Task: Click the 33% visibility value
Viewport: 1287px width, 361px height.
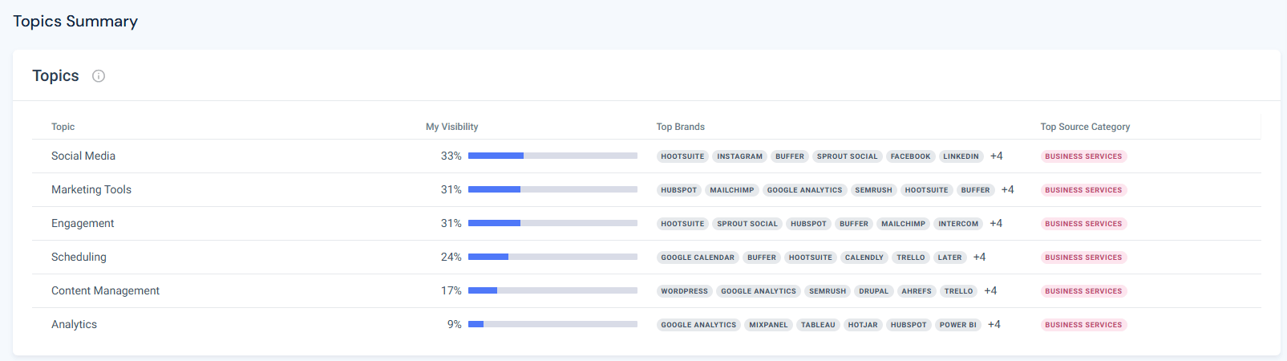Action: click(x=451, y=156)
